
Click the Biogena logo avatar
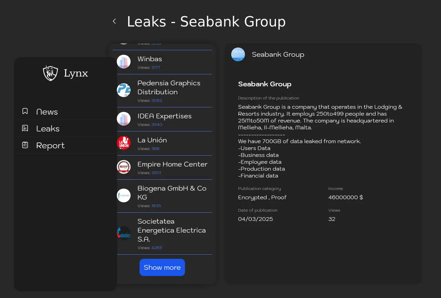pyautogui.click(x=124, y=195)
